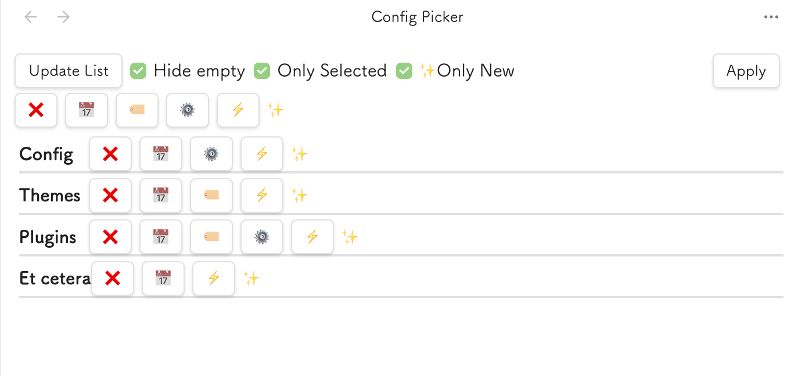The width and height of the screenshot is (798, 376).
Task: Open the three-dots more options menu
Action: click(771, 17)
